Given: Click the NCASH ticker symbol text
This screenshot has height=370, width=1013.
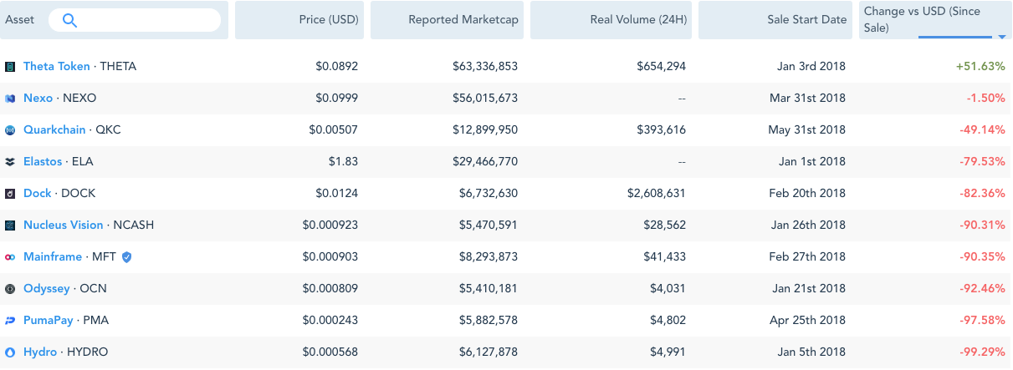Looking at the screenshot, I should (x=134, y=225).
